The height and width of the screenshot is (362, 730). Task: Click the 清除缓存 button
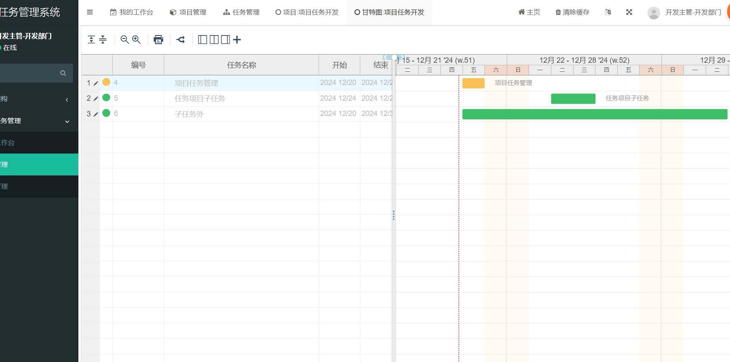click(x=572, y=12)
